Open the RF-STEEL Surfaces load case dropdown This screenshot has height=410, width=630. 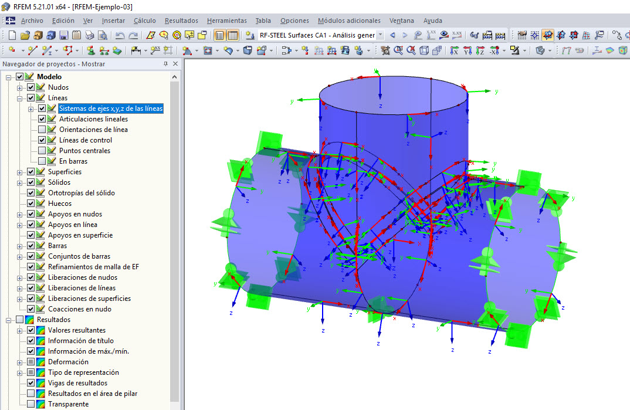click(x=381, y=35)
